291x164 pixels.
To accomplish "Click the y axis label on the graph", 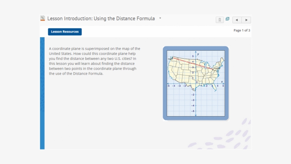I will coord(198,53).
